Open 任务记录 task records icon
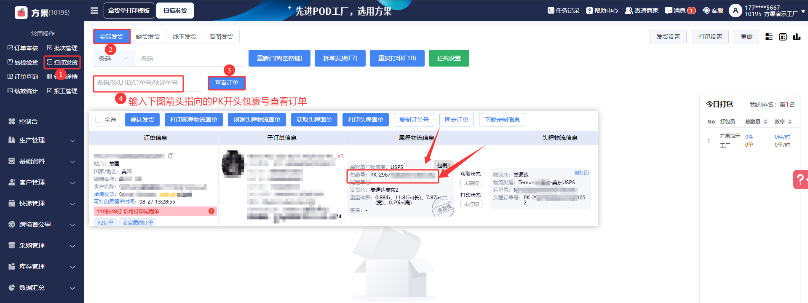 [x=551, y=11]
